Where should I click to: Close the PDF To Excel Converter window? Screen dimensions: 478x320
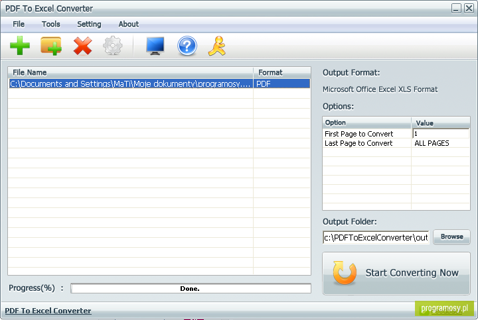click(469, 9)
